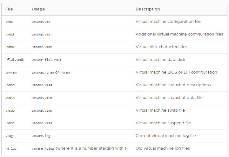Click the vmname.vmsd usage entry
This screenshot has width=229, height=157.
[x=42, y=85]
